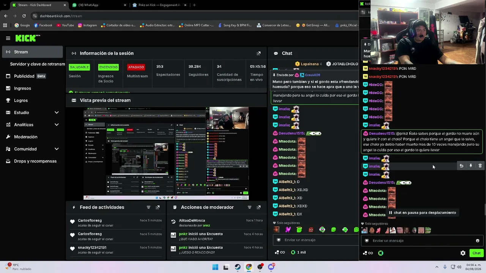Click the 39.284 Seguidores count

[x=195, y=67]
